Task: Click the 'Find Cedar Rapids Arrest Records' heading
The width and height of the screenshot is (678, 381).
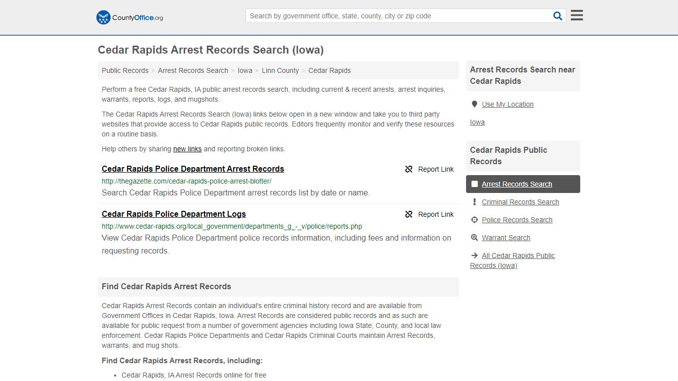Action: click(166, 286)
